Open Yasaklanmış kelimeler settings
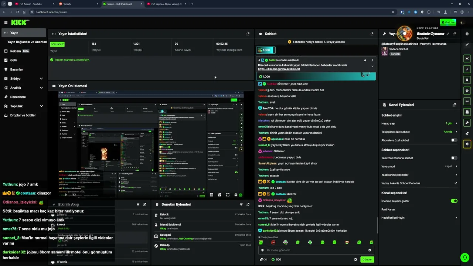 pyautogui.click(x=419, y=175)
